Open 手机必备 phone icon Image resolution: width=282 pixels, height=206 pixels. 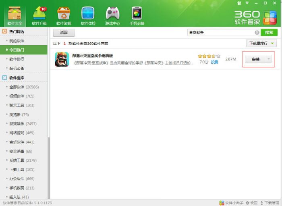click(x=137, y=15)
